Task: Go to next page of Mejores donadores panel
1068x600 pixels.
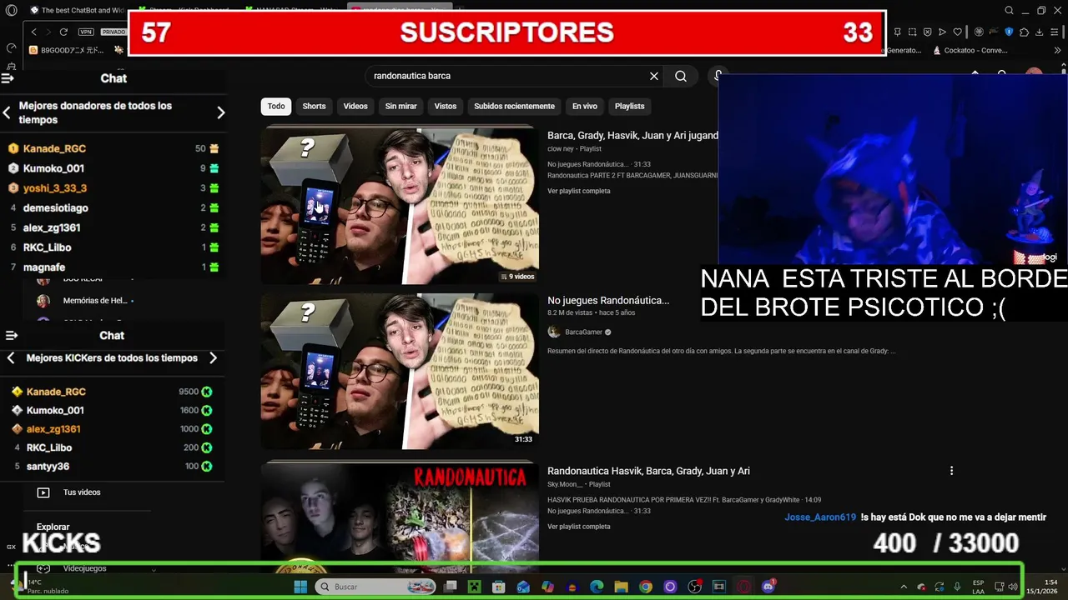Action: click(x=220, y=112)
